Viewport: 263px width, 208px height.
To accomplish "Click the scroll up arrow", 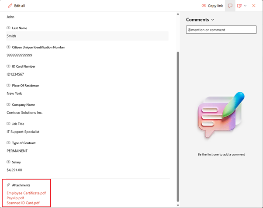I will (178, 14).
